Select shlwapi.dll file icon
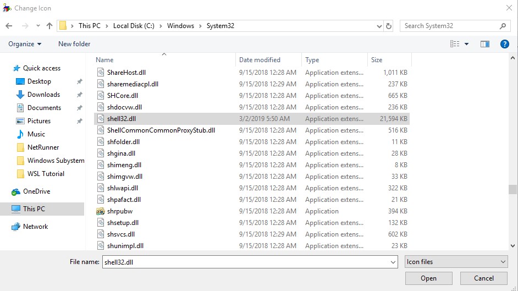 pos(101,188)
